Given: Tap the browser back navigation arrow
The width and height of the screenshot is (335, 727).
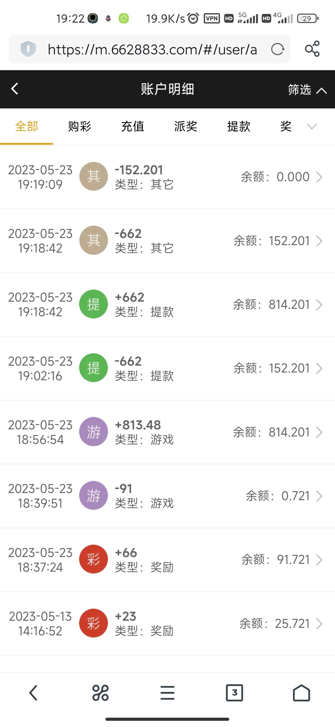Looking at the screenshot, I should pos(33,693).
